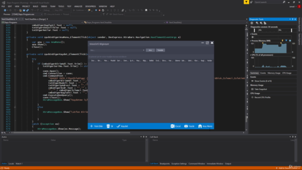Open the Ara search combo dropdown
The image size is (302, 170).
point(143,51)
